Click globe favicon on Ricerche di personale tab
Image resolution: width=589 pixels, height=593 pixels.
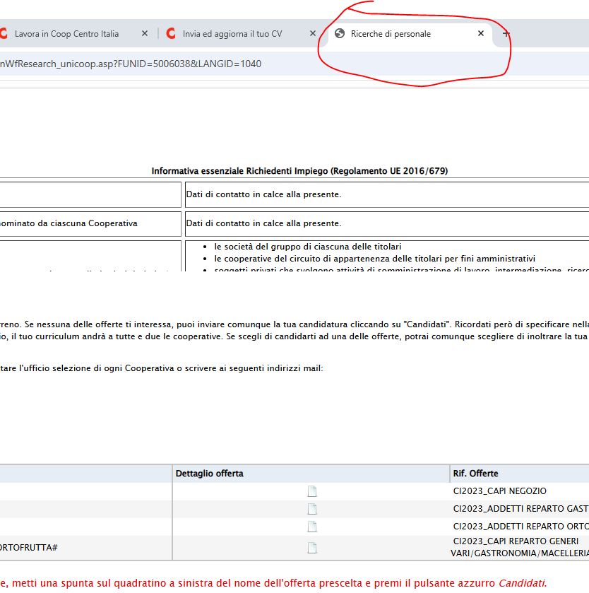340,33
